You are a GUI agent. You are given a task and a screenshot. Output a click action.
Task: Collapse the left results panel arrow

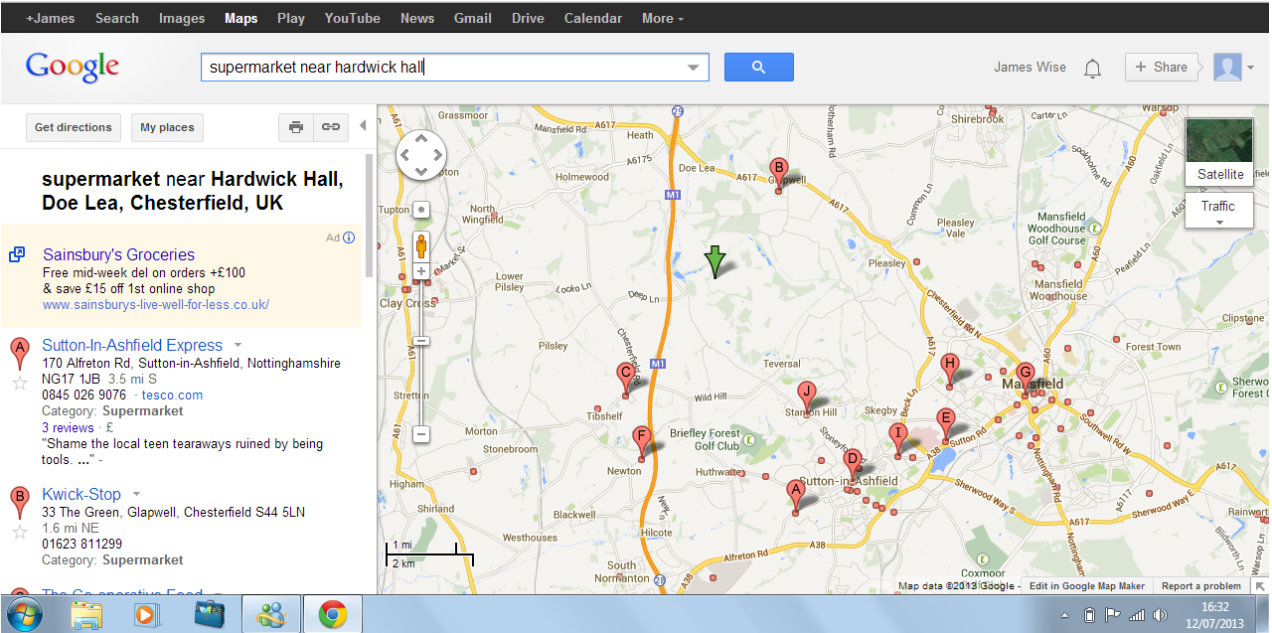(x=363, y=125)
